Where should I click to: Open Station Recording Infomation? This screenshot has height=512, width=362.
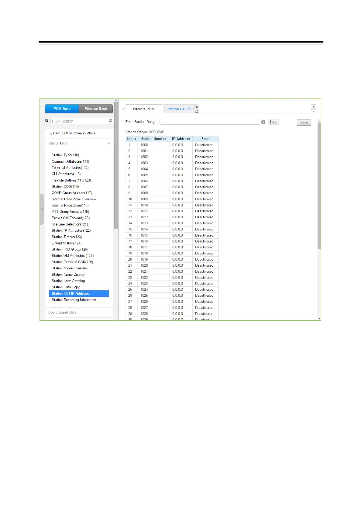pos(74,300)
